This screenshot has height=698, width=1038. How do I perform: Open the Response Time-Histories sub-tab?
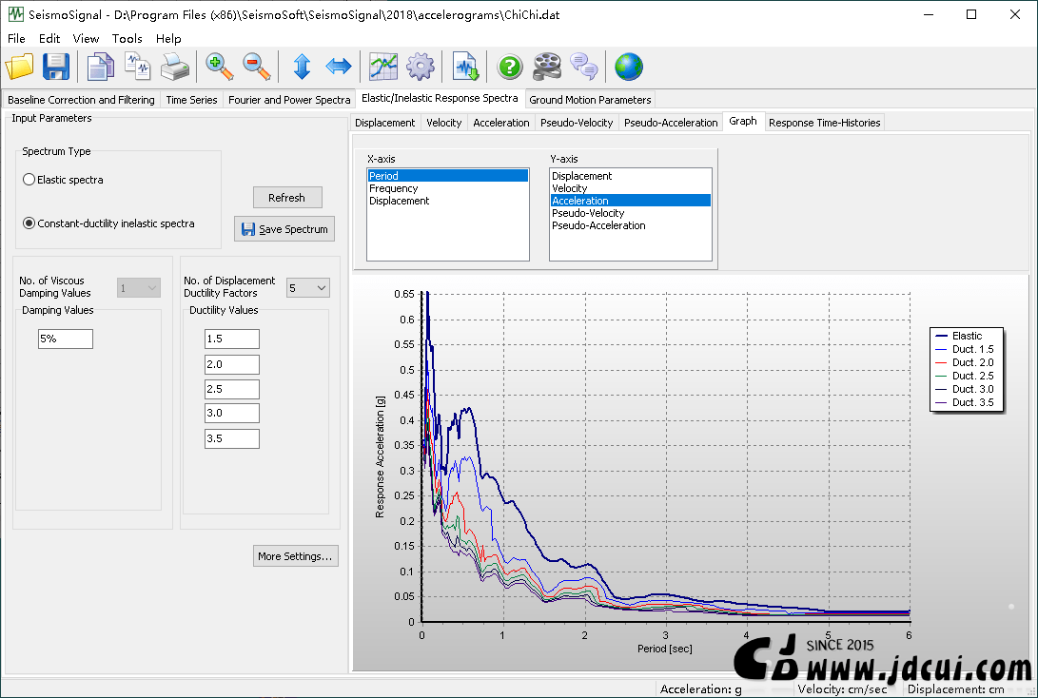(x=824, y=123)
